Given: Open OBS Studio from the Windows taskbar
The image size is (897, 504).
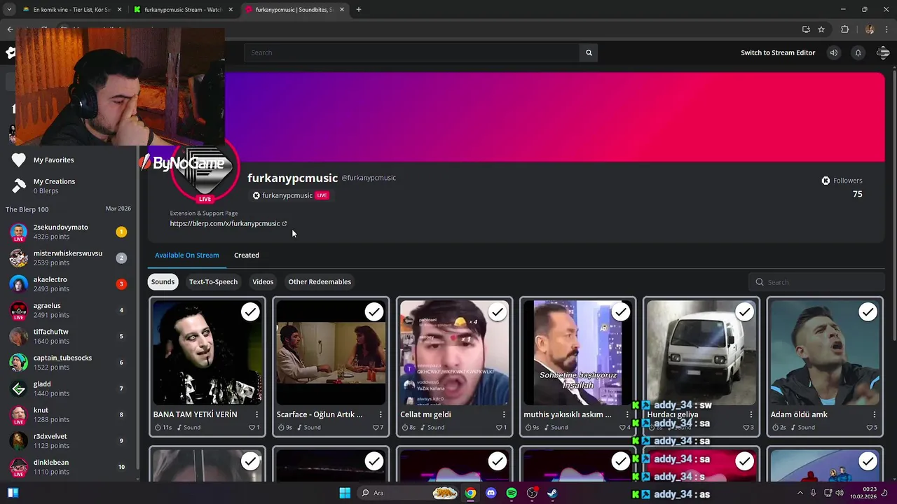Looking at the screenshot, I should pos(533,493).
